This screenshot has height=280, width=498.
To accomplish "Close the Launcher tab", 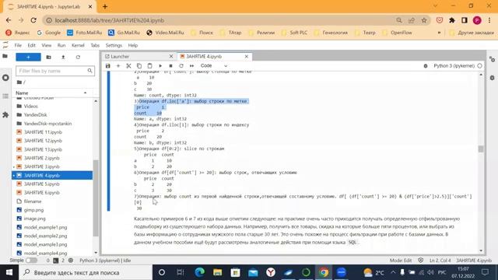I will click(171, 57).
